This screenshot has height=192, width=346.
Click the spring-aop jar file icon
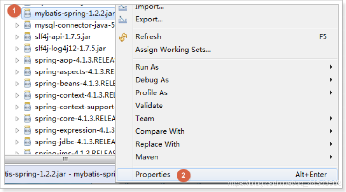point(28,60)
